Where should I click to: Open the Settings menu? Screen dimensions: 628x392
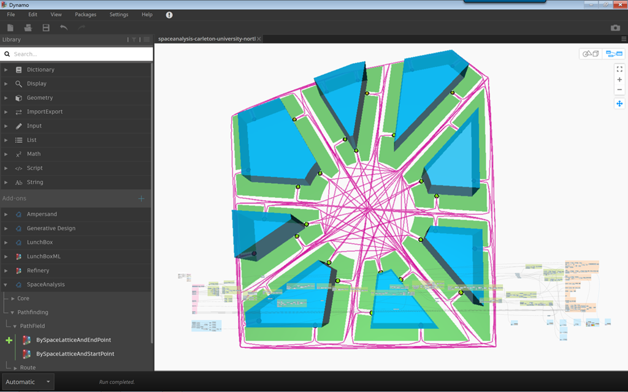tap(119, 15)
